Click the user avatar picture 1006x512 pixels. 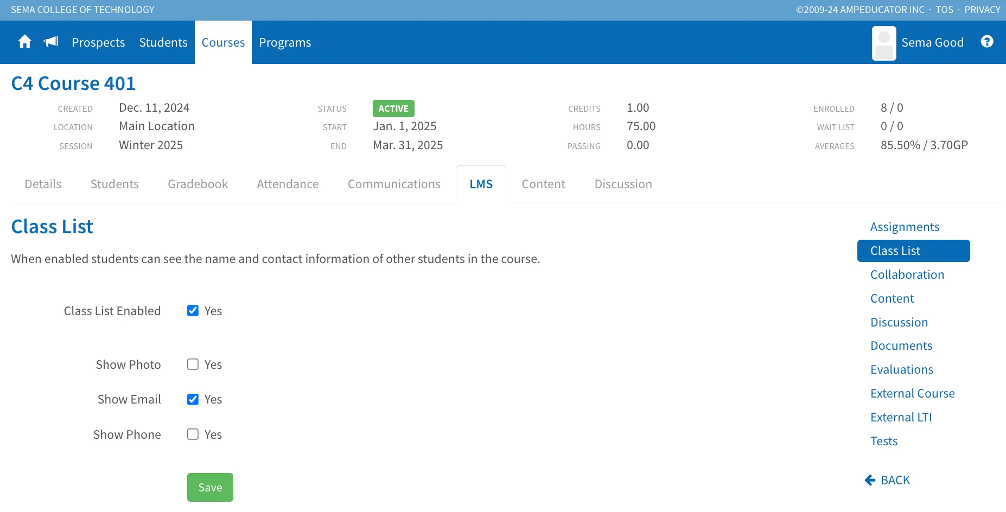884,43
